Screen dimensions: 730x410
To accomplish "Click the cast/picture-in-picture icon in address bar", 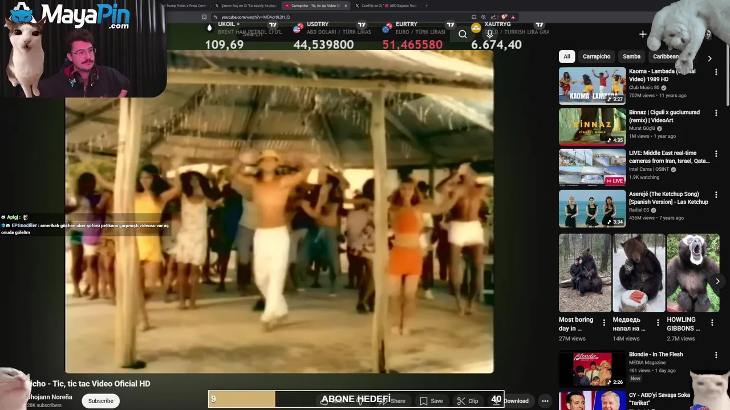I will coord(474,17).
